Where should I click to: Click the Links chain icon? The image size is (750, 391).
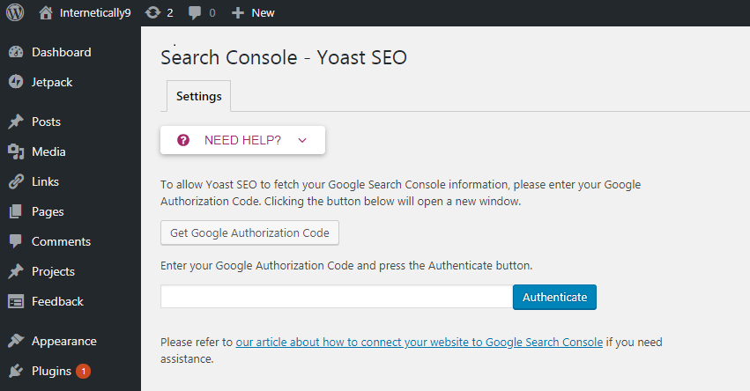(16, 181)
